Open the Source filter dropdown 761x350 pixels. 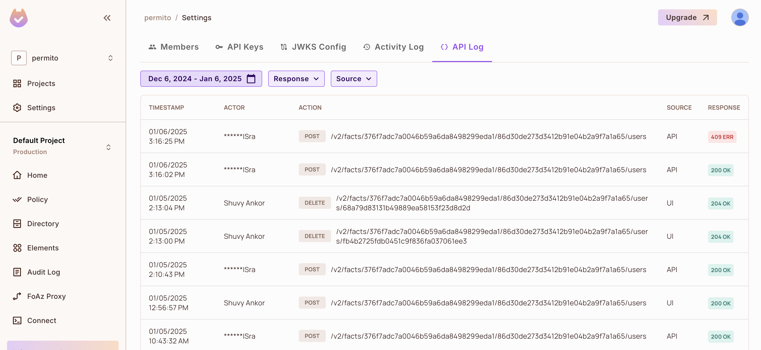[354, 78]
